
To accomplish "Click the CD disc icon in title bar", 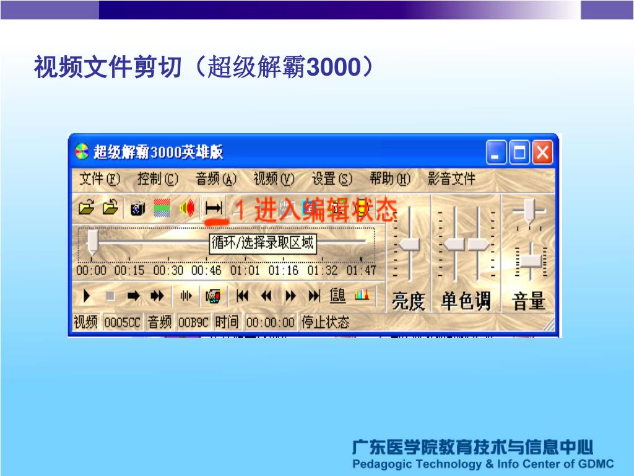I will point(82,152).
